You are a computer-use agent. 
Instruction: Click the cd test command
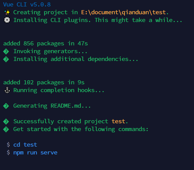25,145
